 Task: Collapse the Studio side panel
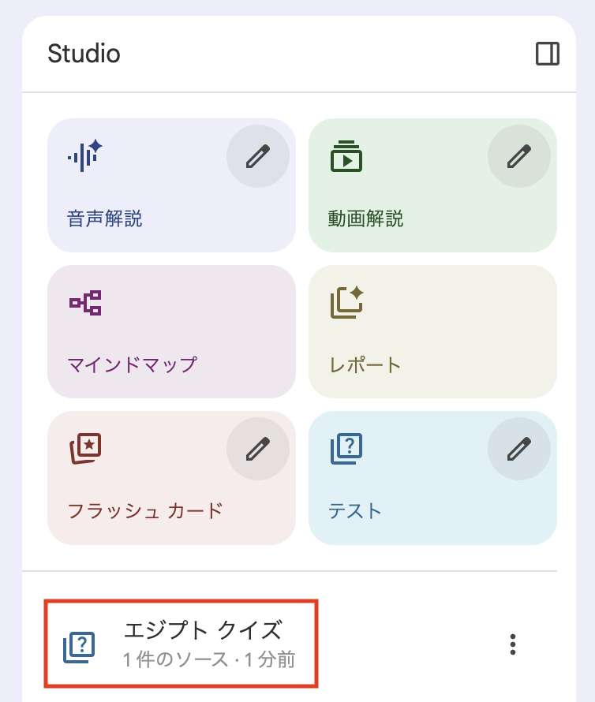pyautogui.click(x=547, y=54)
